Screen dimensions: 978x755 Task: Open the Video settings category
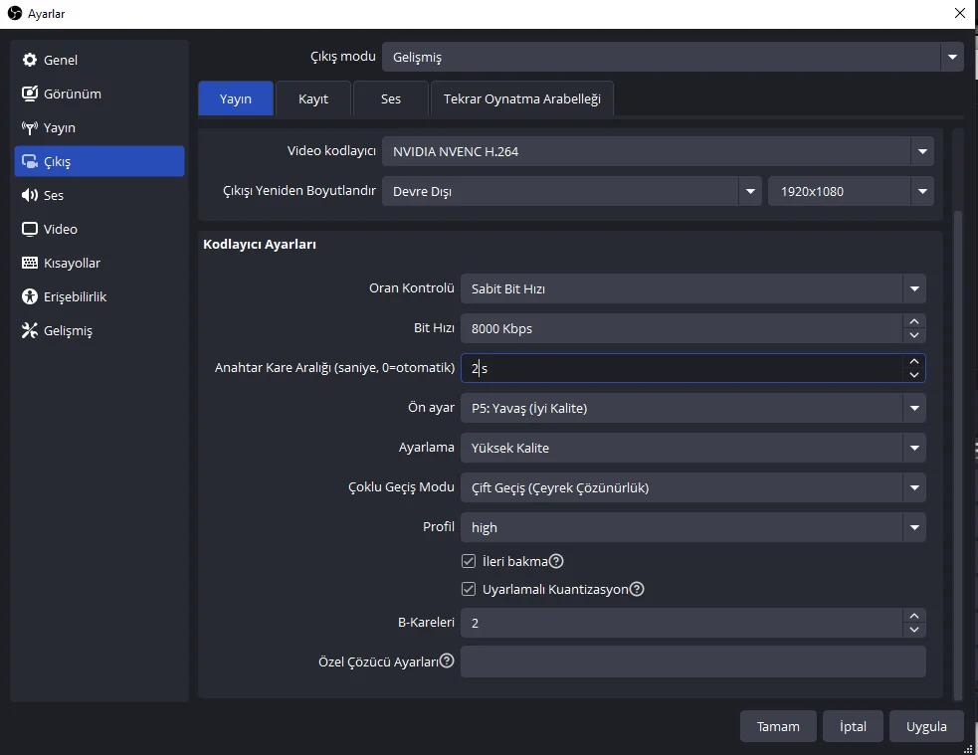pyautogui.click(x=99, y=229)
